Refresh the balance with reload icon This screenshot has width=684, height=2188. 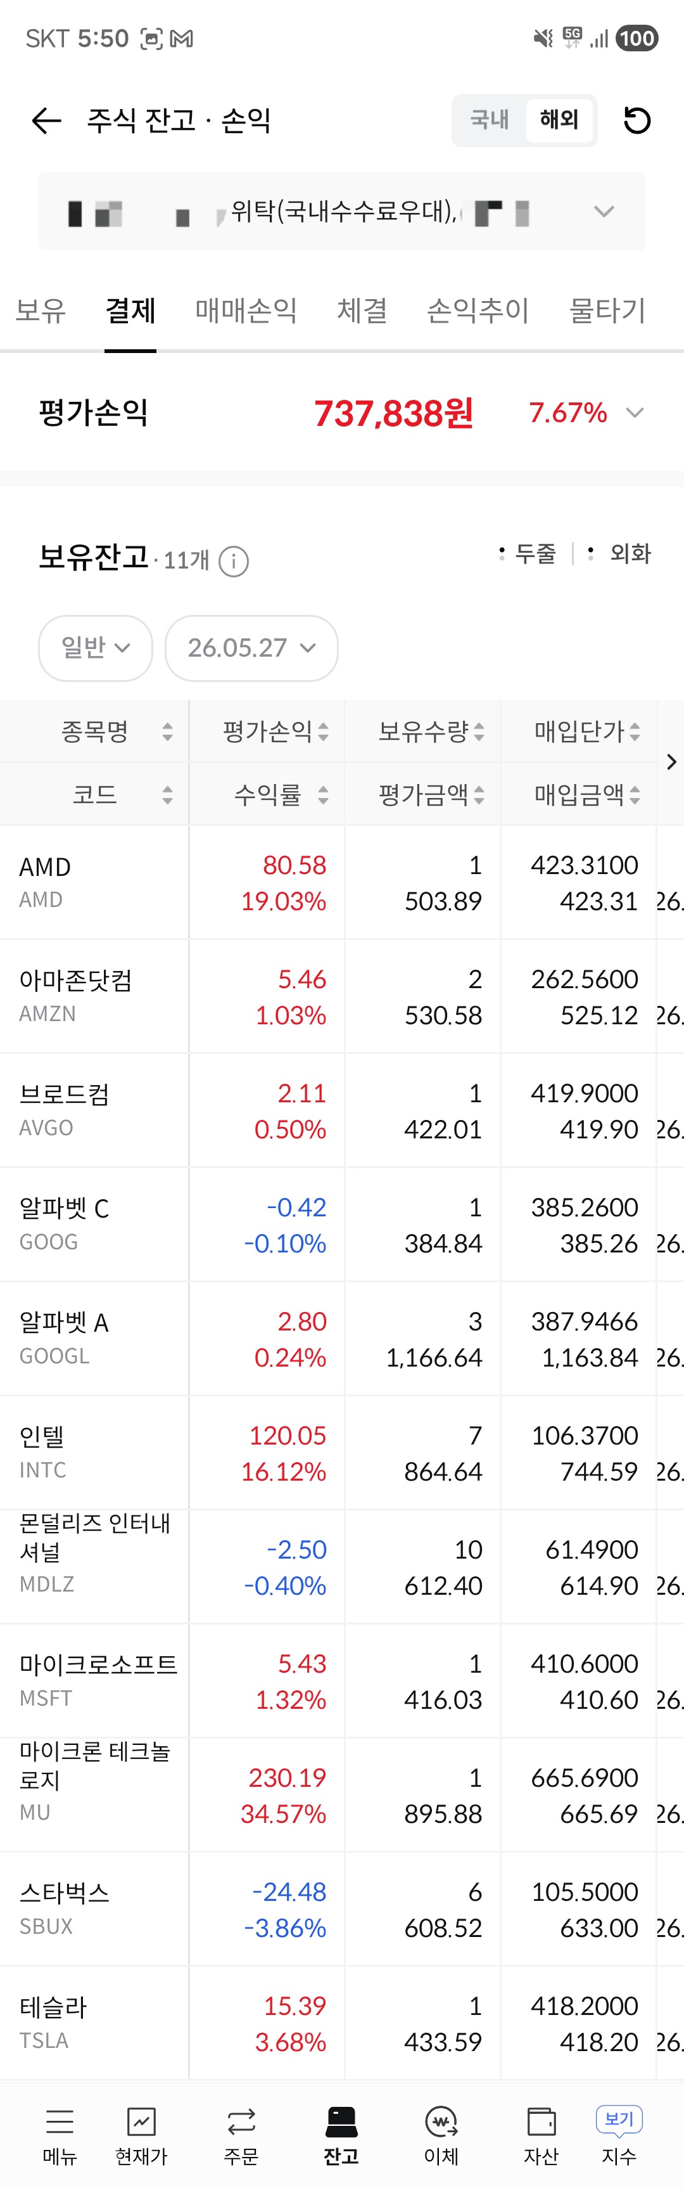637,120
